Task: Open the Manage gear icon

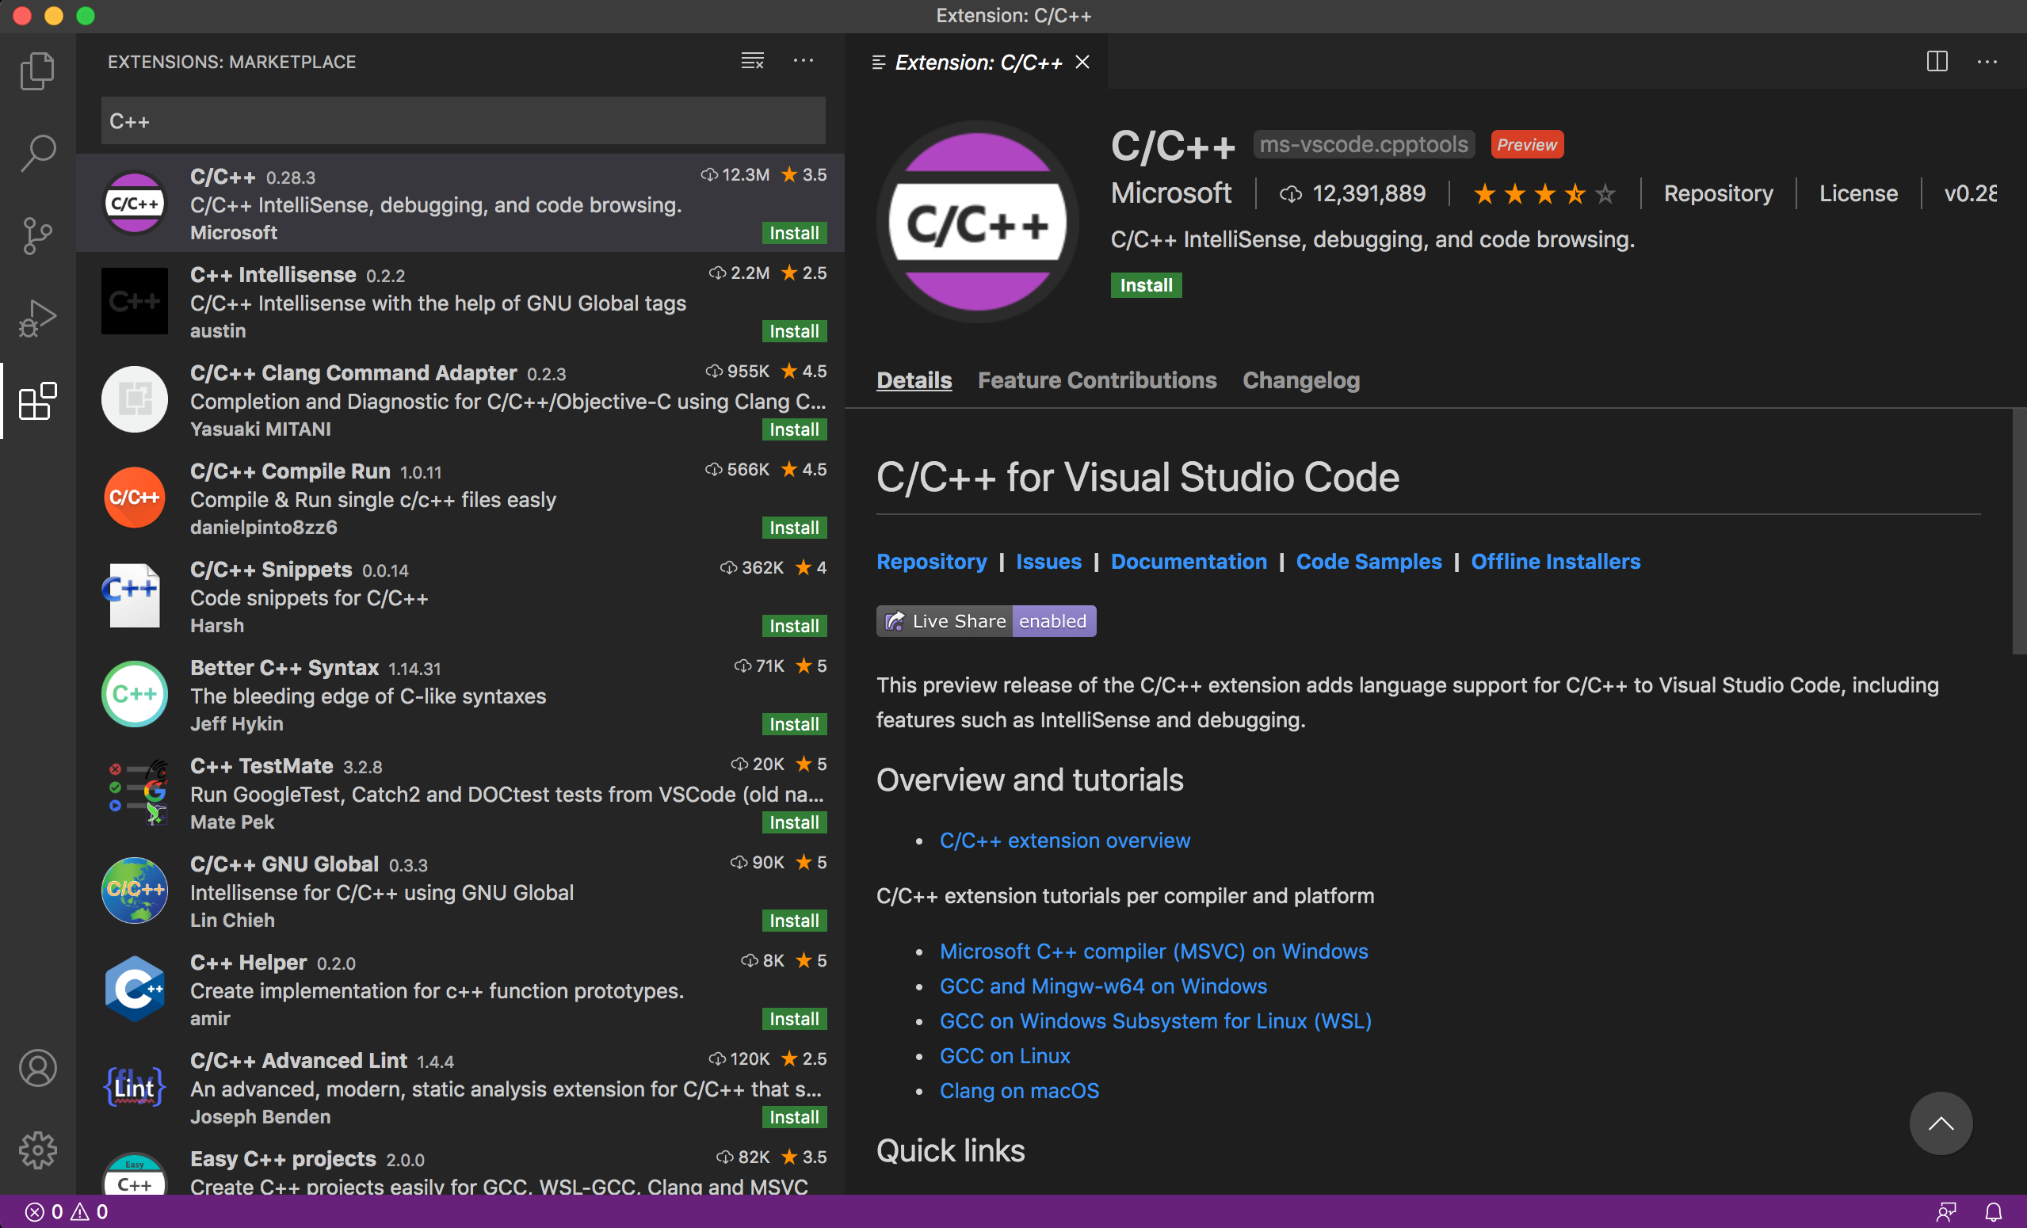Action: pyautogui.click(x=37, y=1149)
